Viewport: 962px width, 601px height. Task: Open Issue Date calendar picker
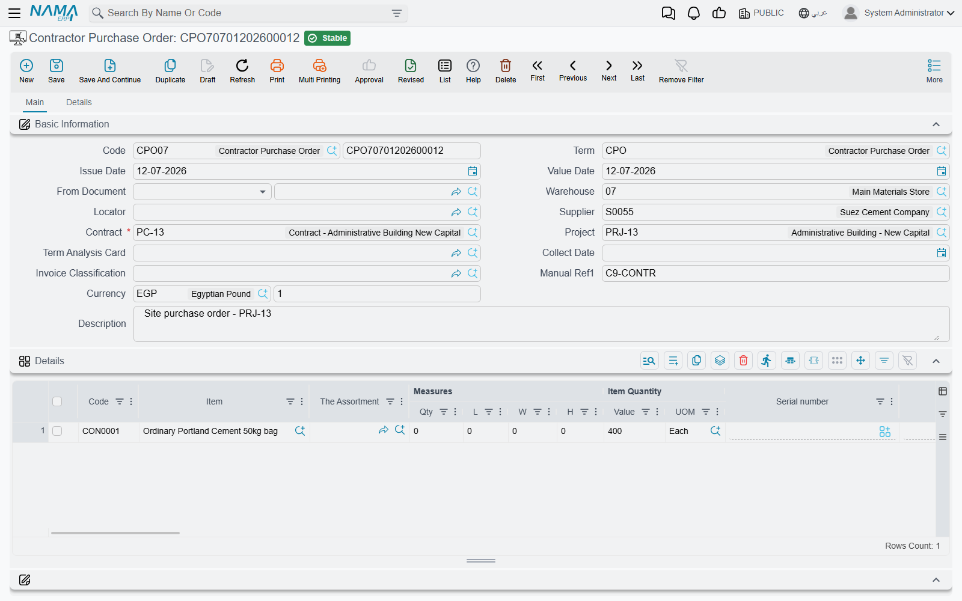point(473,171)
